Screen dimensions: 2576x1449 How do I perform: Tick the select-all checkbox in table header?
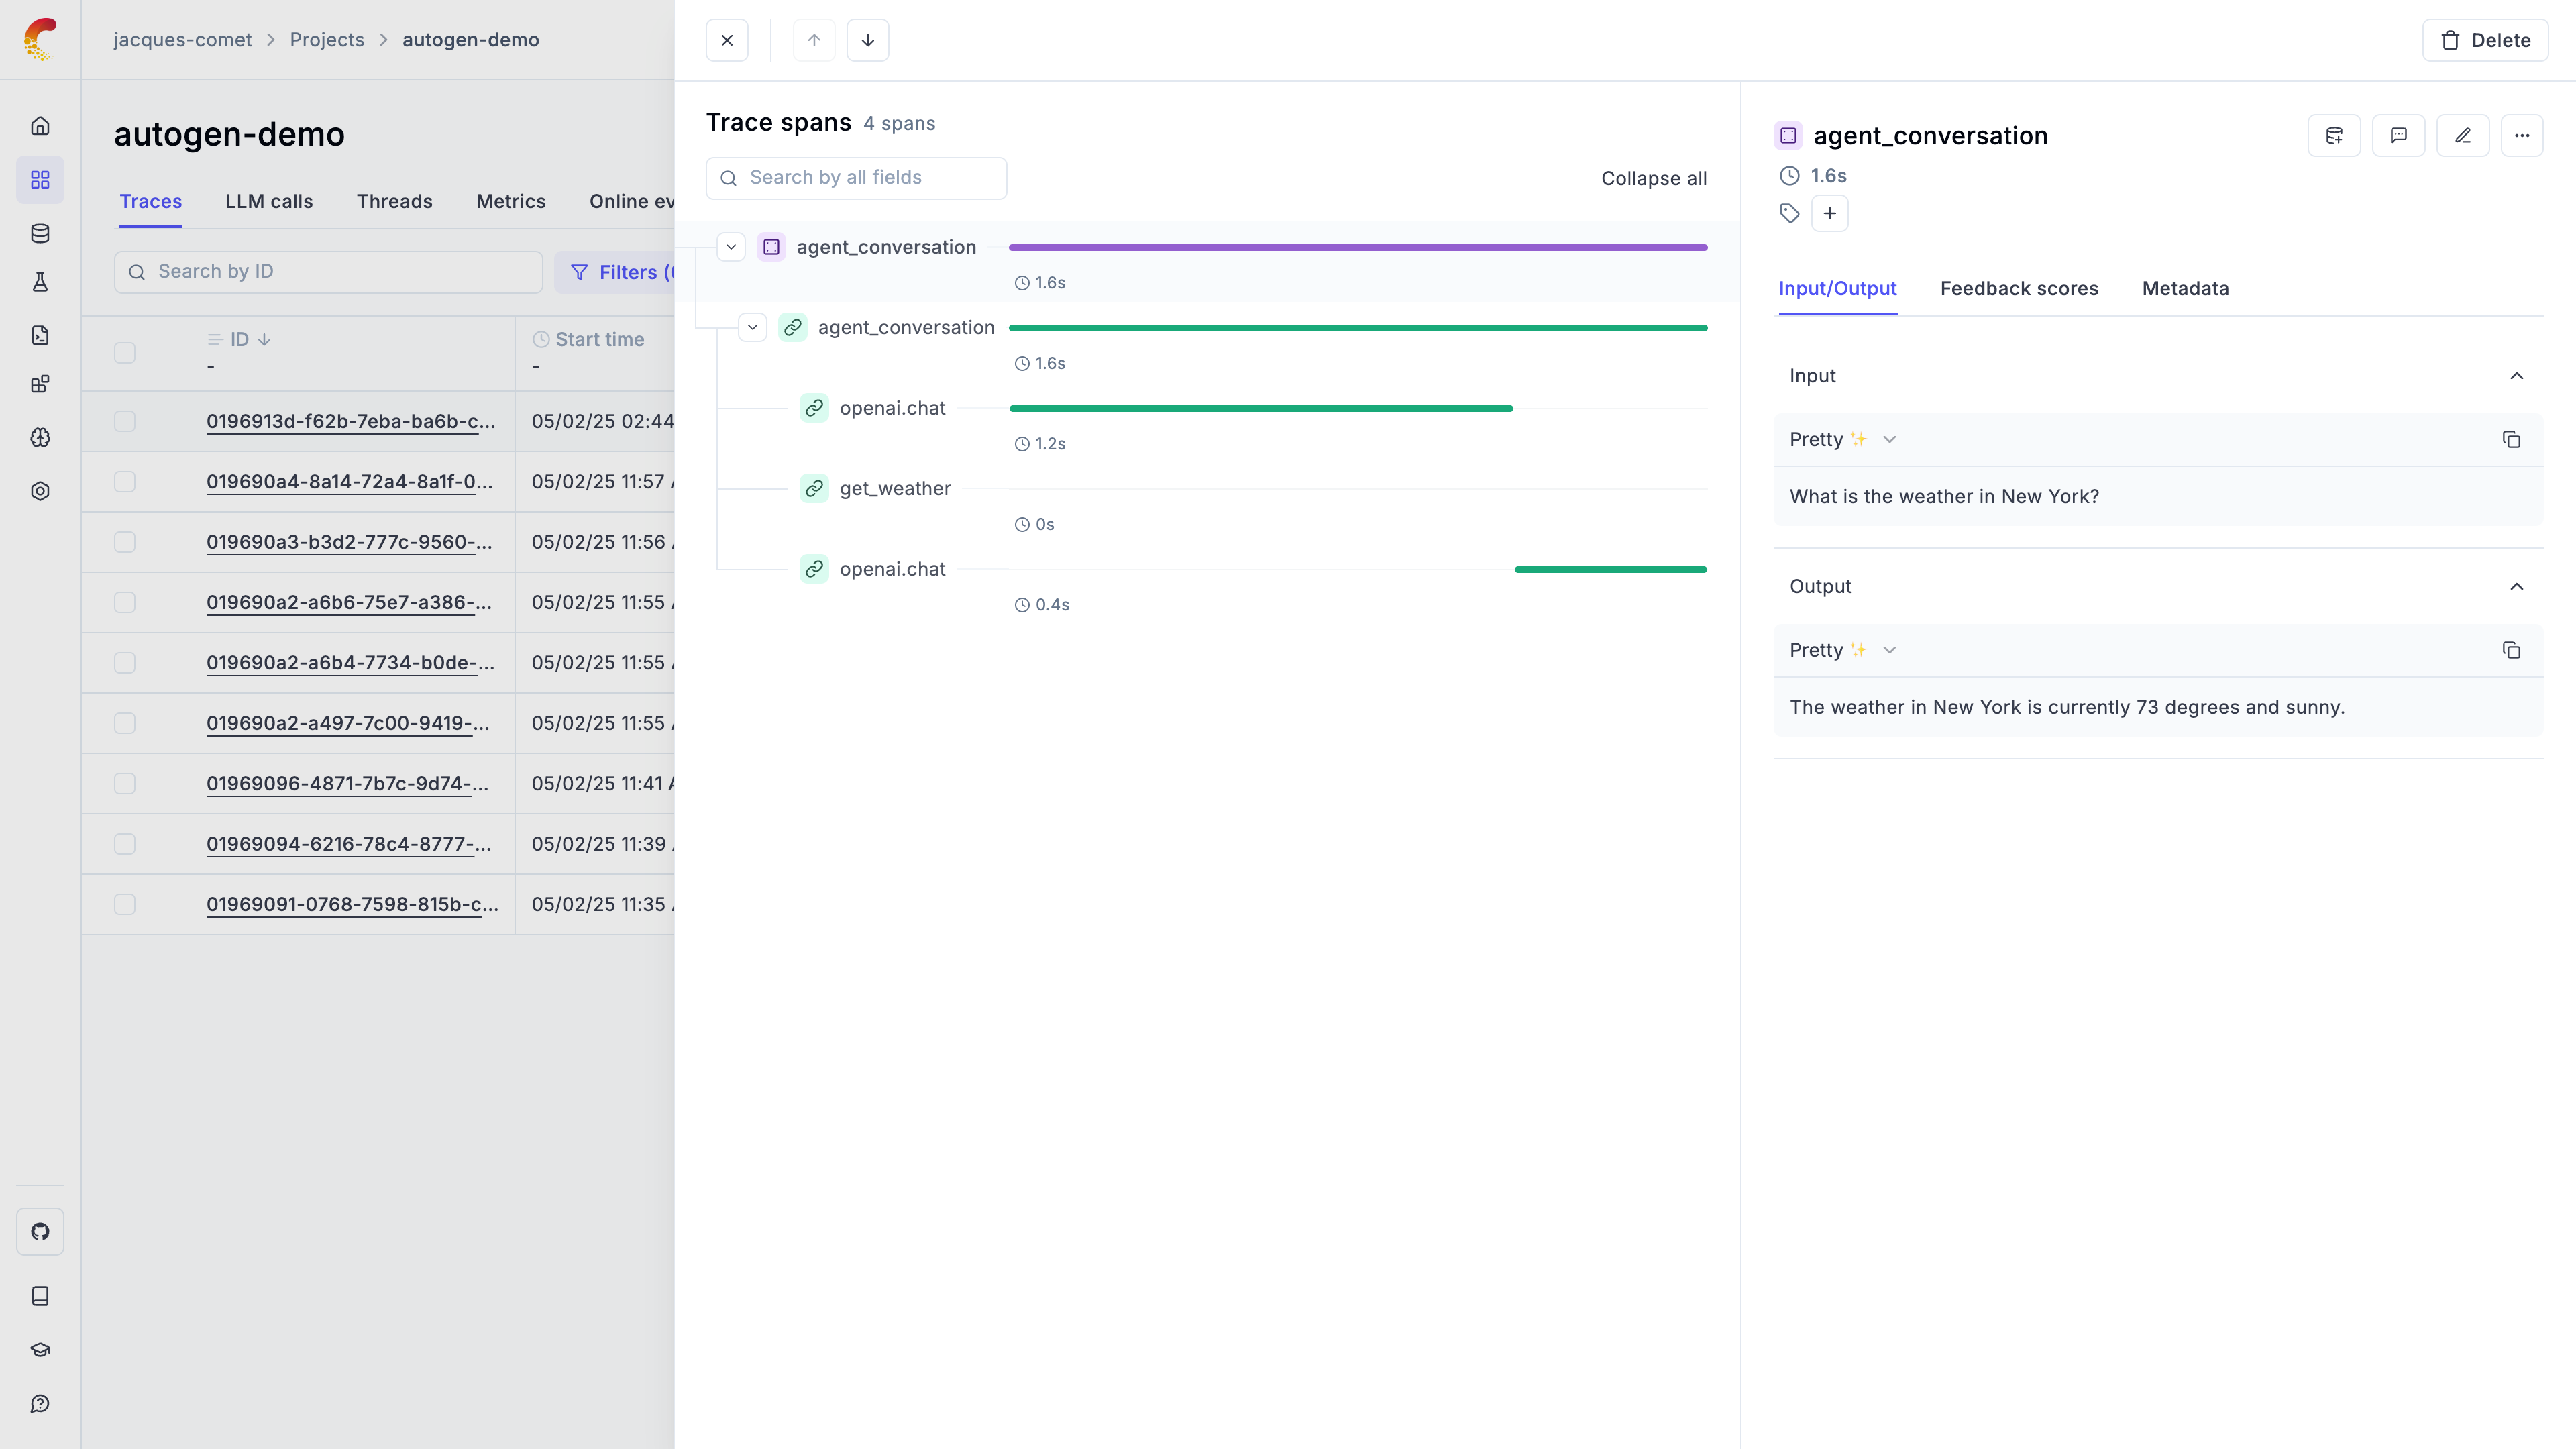pyautogui.click(x=125, y=353)
